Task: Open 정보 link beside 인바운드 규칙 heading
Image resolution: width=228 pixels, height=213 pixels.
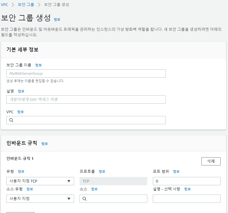Action: coord(44,144)
